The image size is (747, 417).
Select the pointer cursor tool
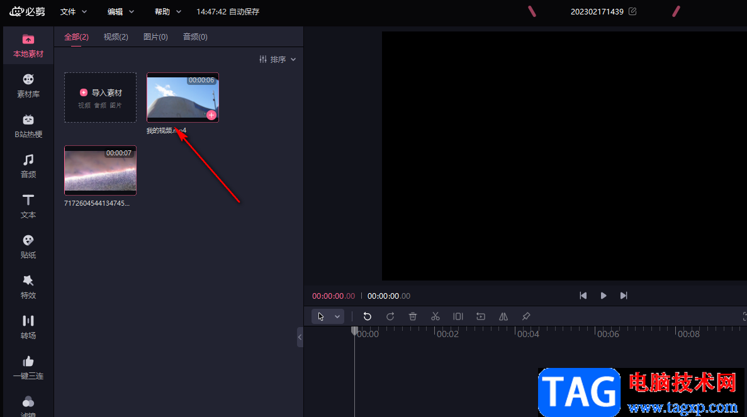[321, 316]
